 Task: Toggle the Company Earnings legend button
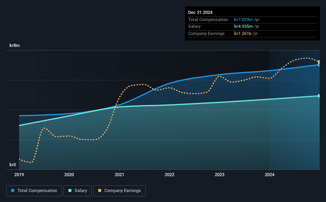[x=120, y=191]
